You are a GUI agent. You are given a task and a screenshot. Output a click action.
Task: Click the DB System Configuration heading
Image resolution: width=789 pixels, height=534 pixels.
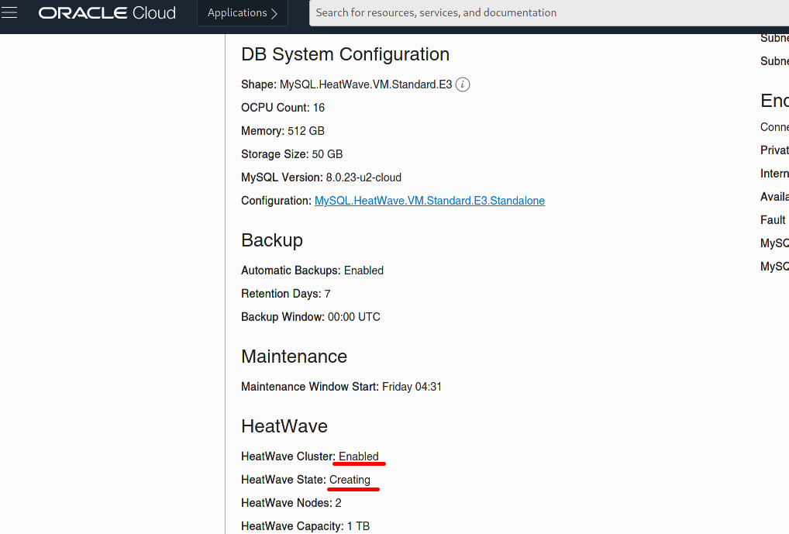345,54
